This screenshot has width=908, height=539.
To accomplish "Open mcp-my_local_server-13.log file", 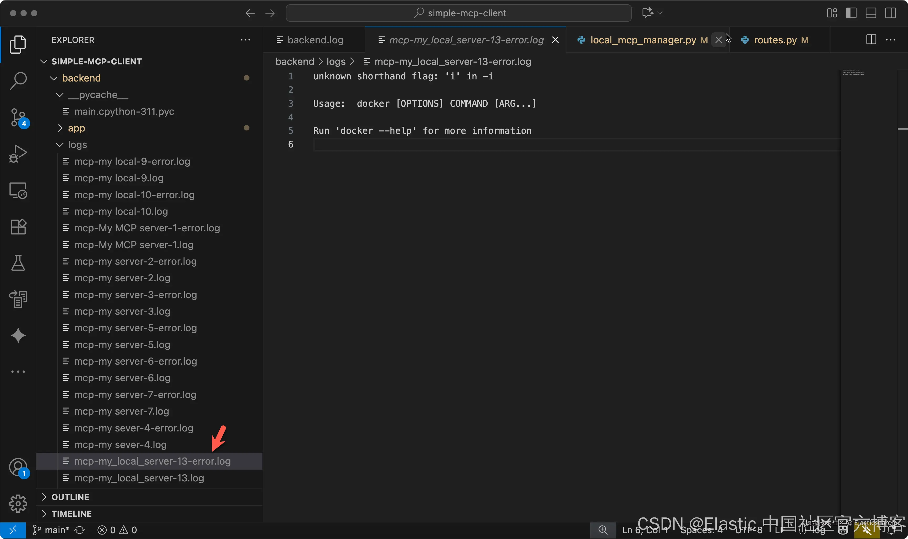I will [139, 478].
